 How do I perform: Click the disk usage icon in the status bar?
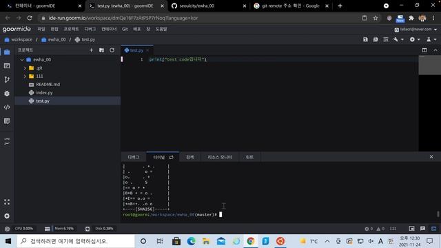(x=88, y=229)
